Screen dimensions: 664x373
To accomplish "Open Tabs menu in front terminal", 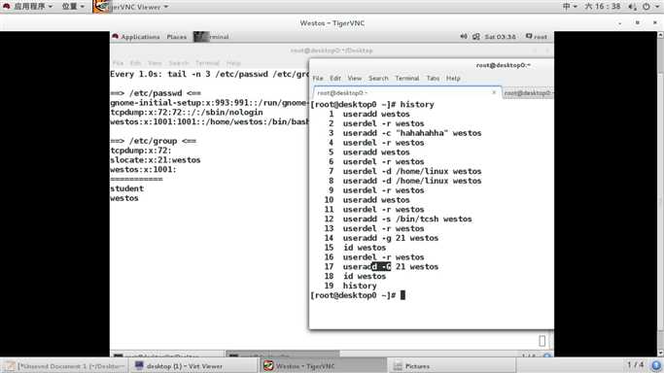I will click(433, 79).
